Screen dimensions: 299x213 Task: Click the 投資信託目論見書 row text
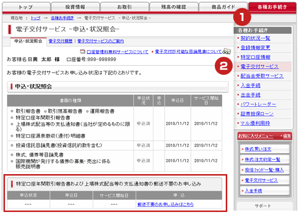coord(59,146)
